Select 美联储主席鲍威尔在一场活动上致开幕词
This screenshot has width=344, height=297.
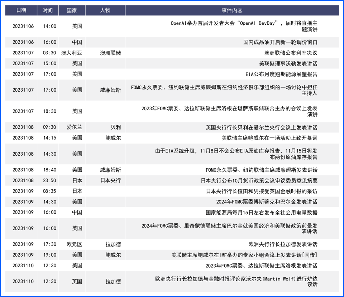[269, 138]
